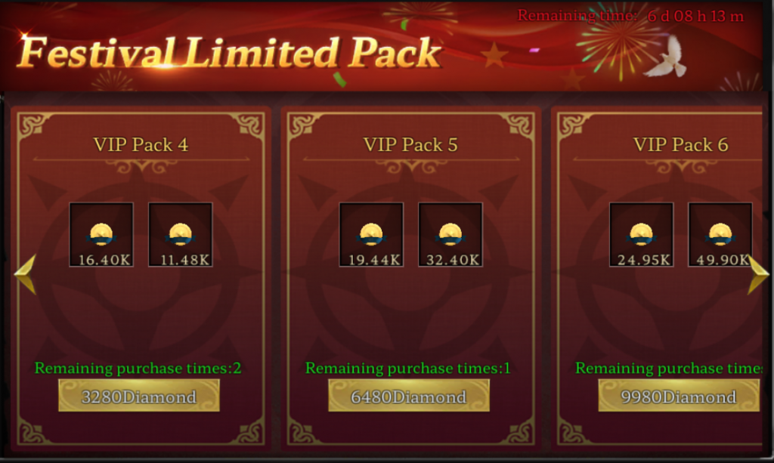The height and width of the screenshot is (463, 774).
Task: Show next packs with right gold arrow
Action: [757, 274]
